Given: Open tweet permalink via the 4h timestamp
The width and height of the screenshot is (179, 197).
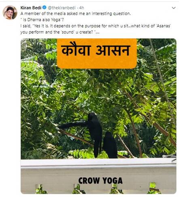Looking at the screenshot, I should coord(81,8).
